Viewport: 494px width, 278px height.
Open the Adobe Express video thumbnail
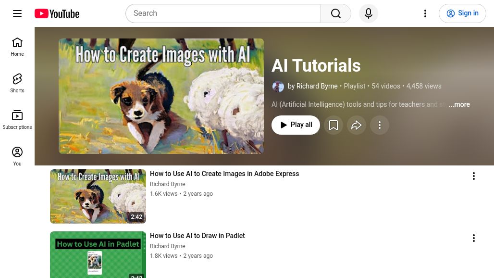pyautogui.click(x=98, y=196)
